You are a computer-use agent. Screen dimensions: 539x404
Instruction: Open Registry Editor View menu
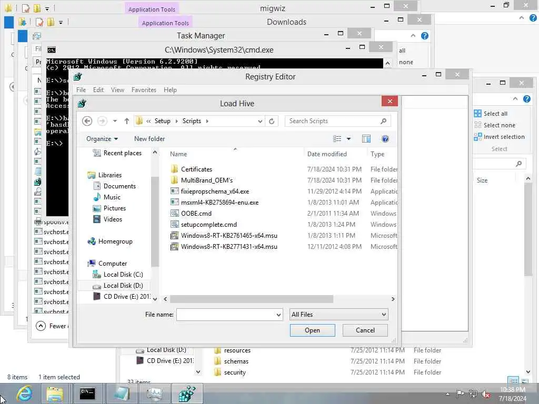(x=117, y=89)
